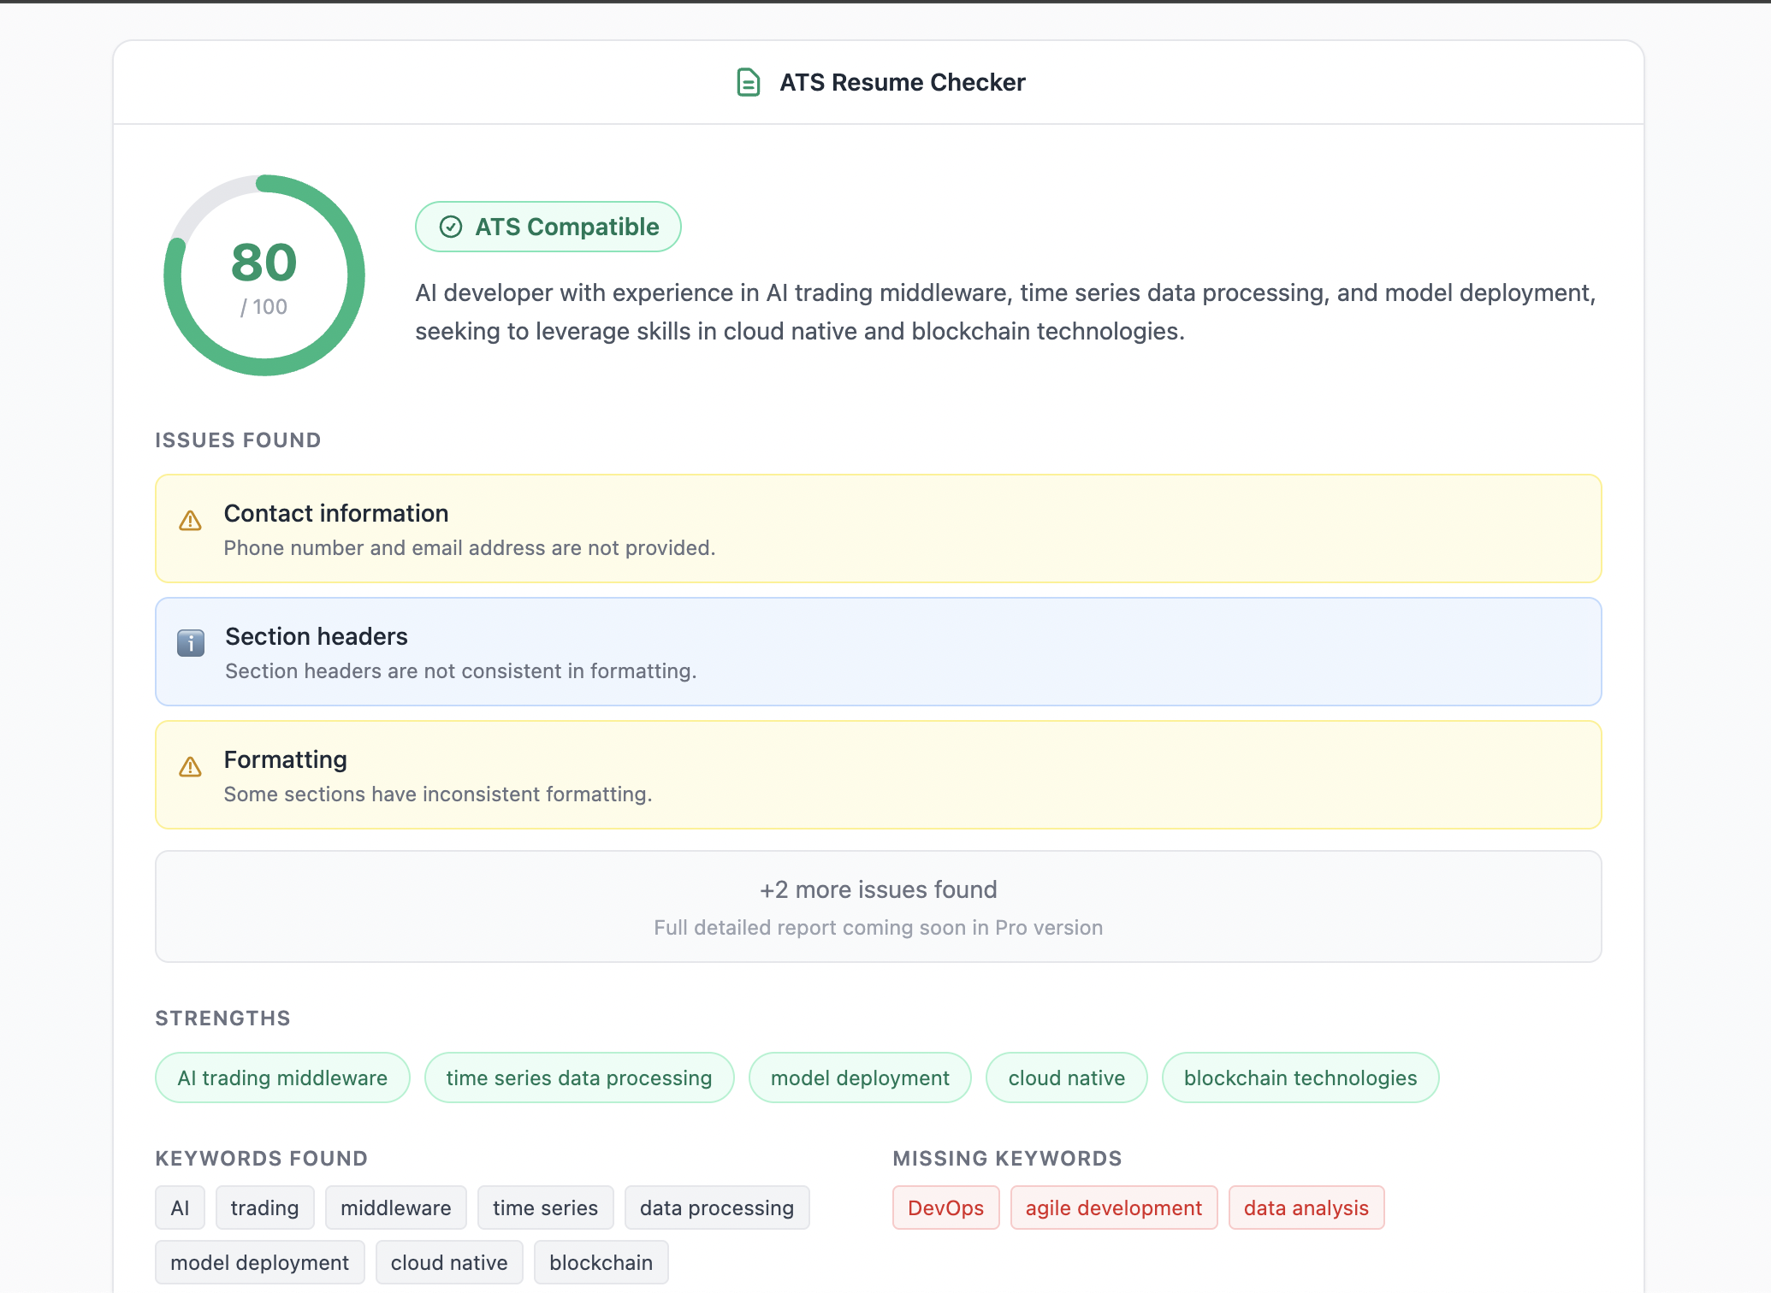
Task: Click the AI keyword chip under Keywords Found
Action: pos(180,1207)
